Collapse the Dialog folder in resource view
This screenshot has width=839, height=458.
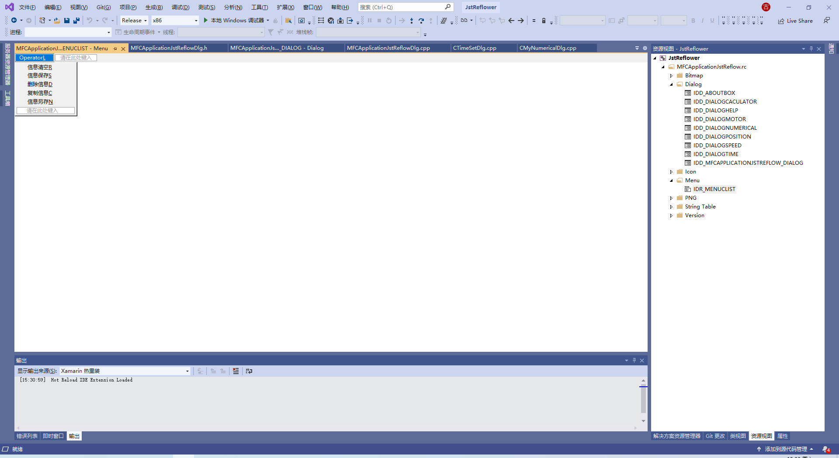(x=672, y=84)
